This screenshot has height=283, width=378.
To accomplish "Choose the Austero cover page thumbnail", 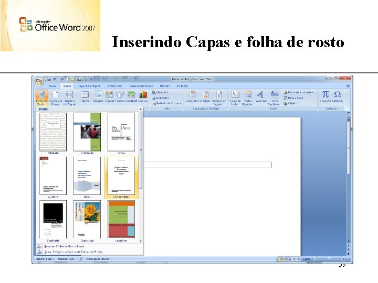I will point(53,176).
